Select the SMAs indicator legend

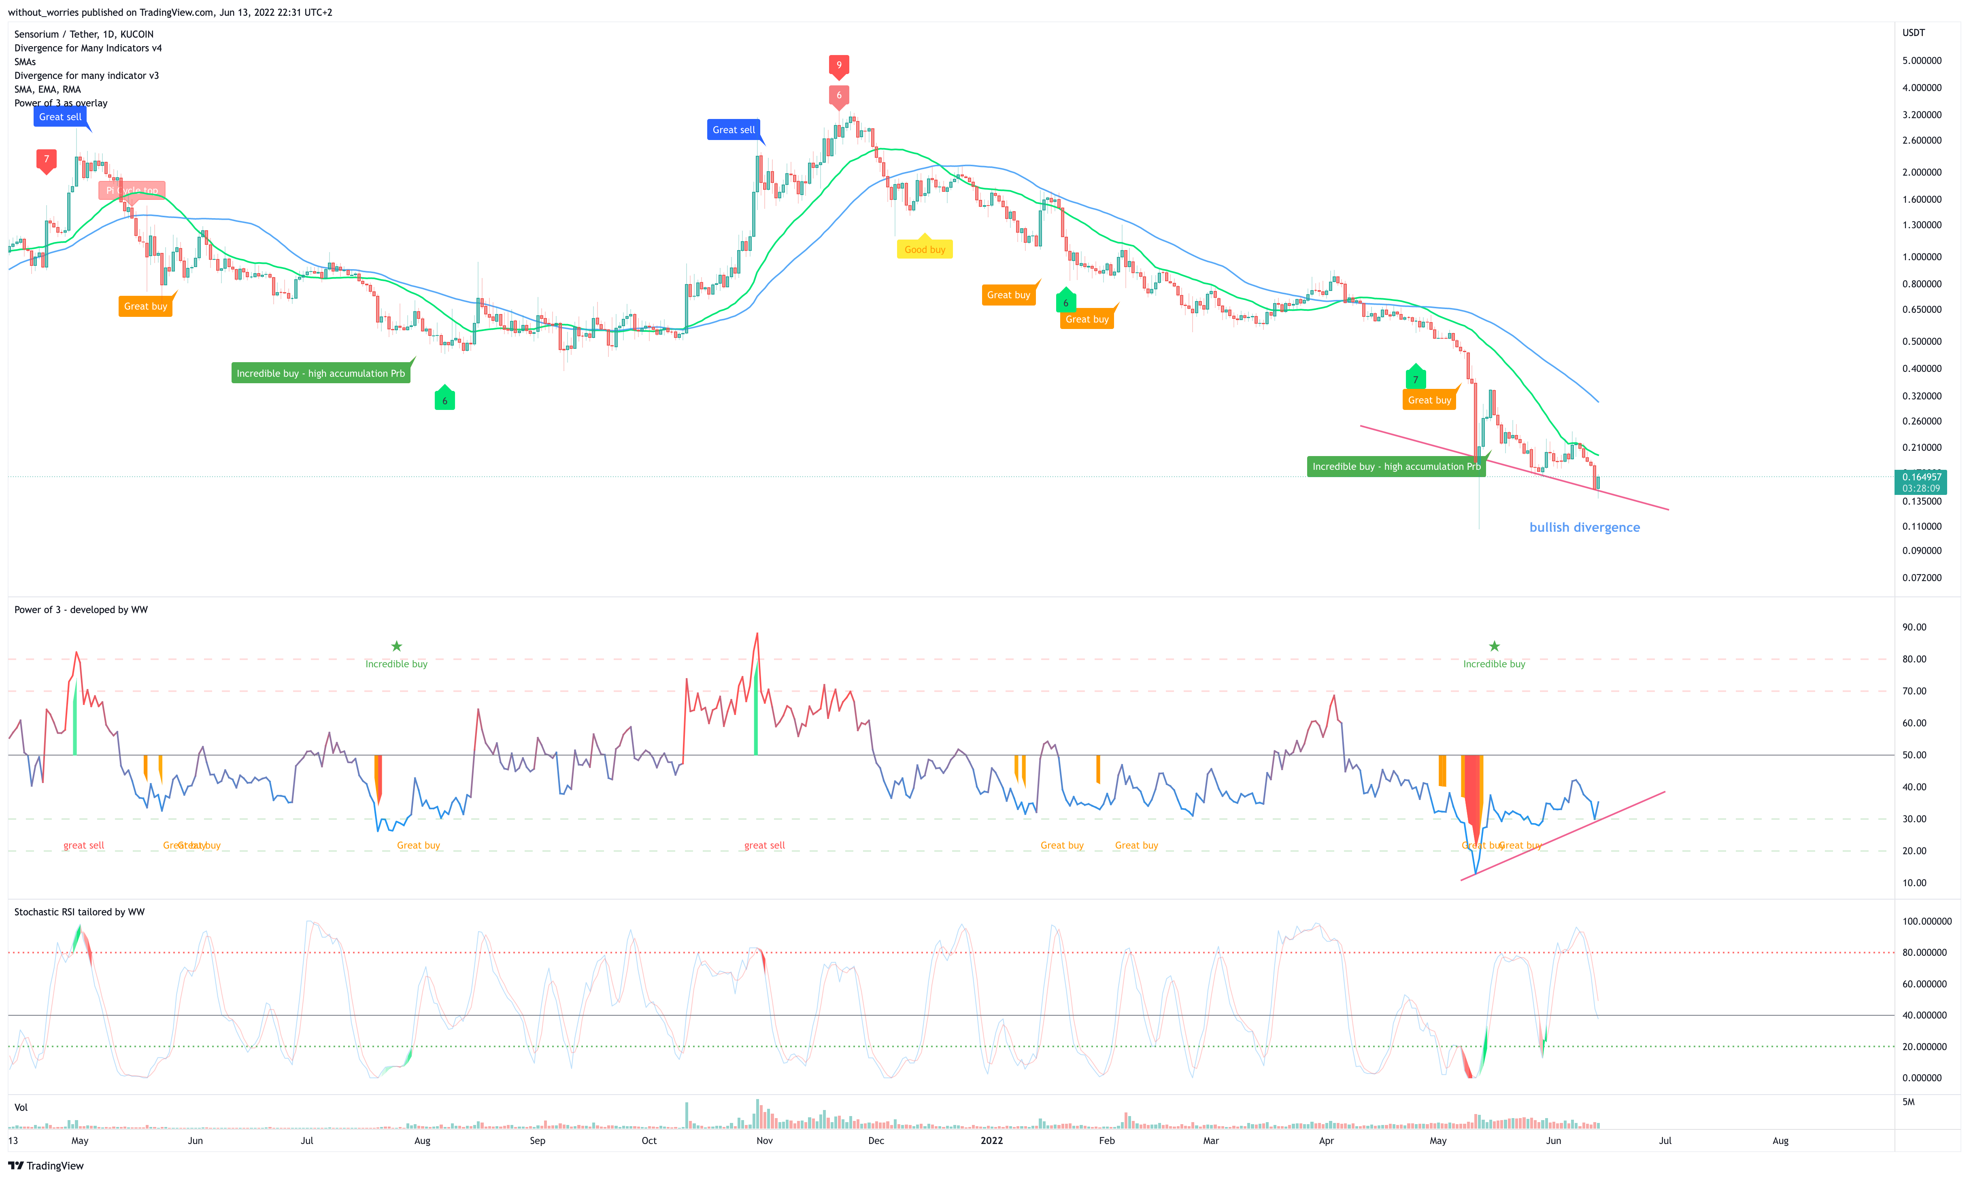point(25,62)
